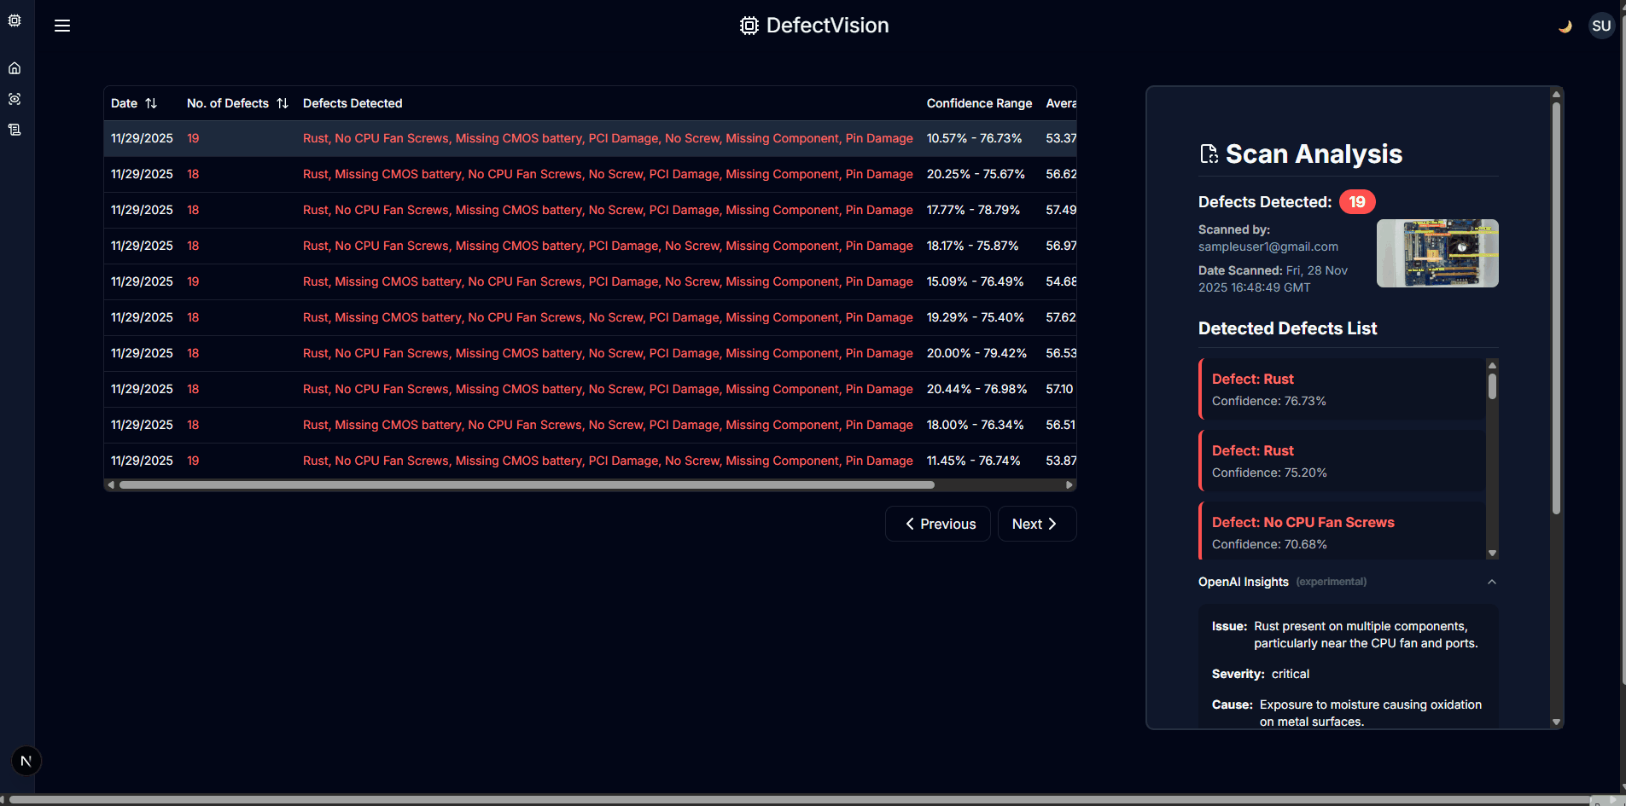Open the hamburger menu
The height and width of the screenshot is (806, 1626).
[62, 26]
